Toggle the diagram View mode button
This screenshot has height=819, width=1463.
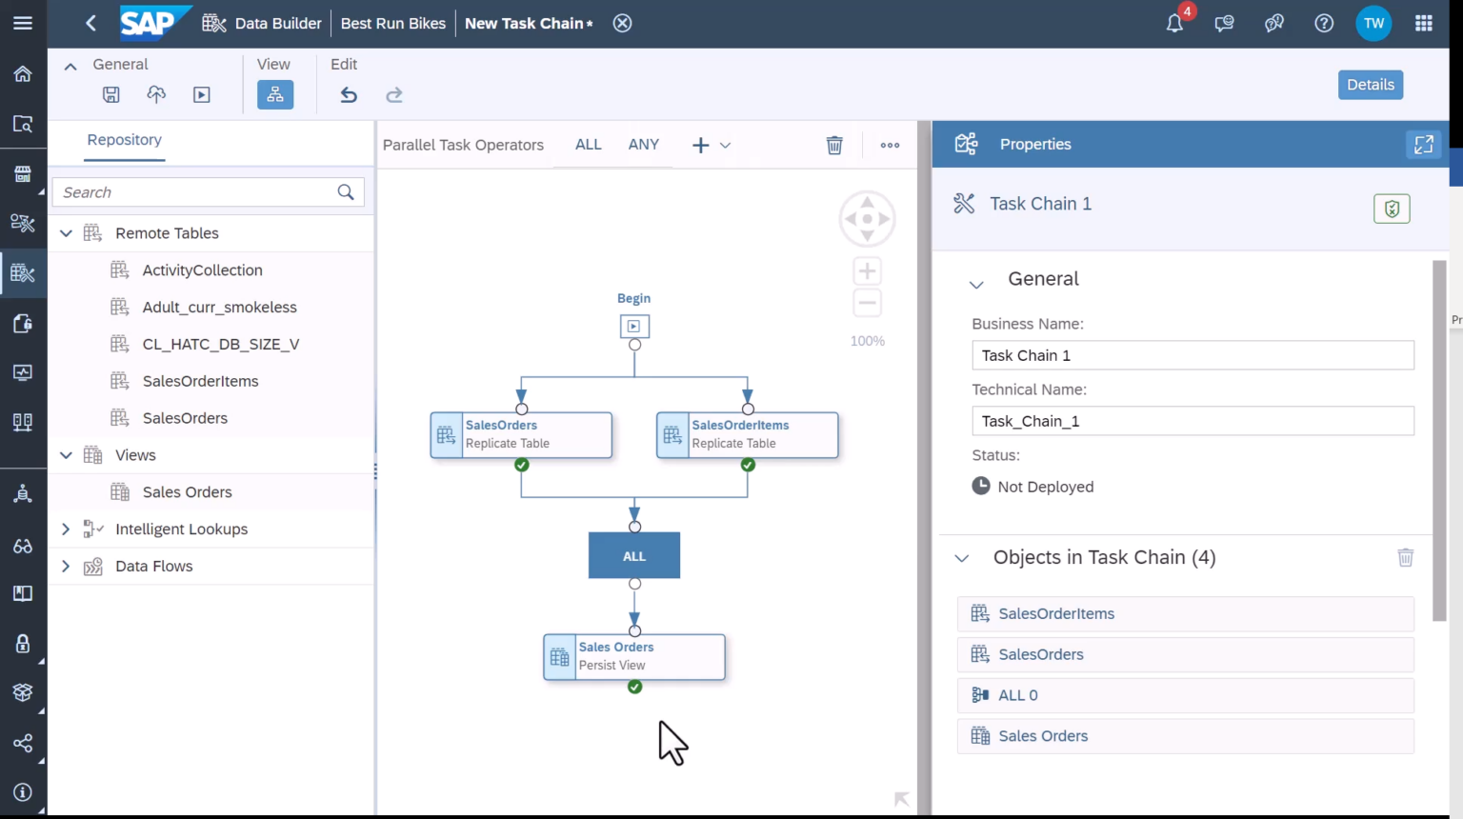(275, 94)
